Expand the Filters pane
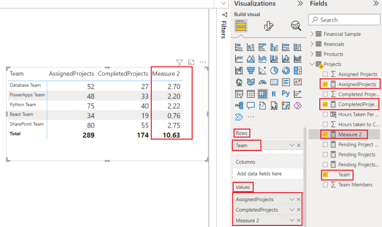Screen dimensions: 382x227 pos(224,15)
